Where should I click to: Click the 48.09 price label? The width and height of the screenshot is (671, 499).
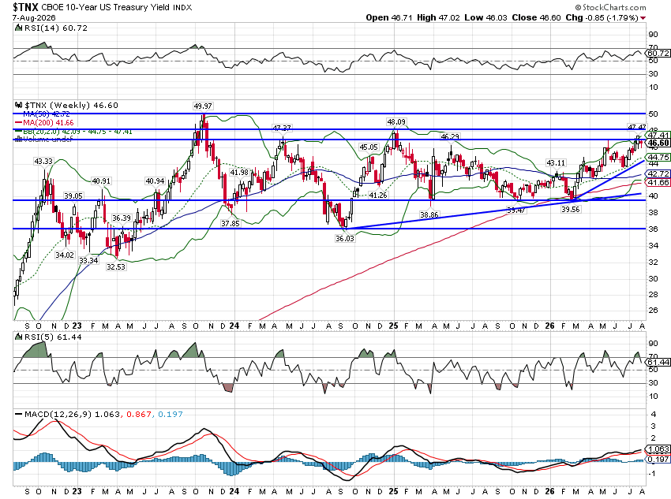pyautogui.click(x=396, y=122)
